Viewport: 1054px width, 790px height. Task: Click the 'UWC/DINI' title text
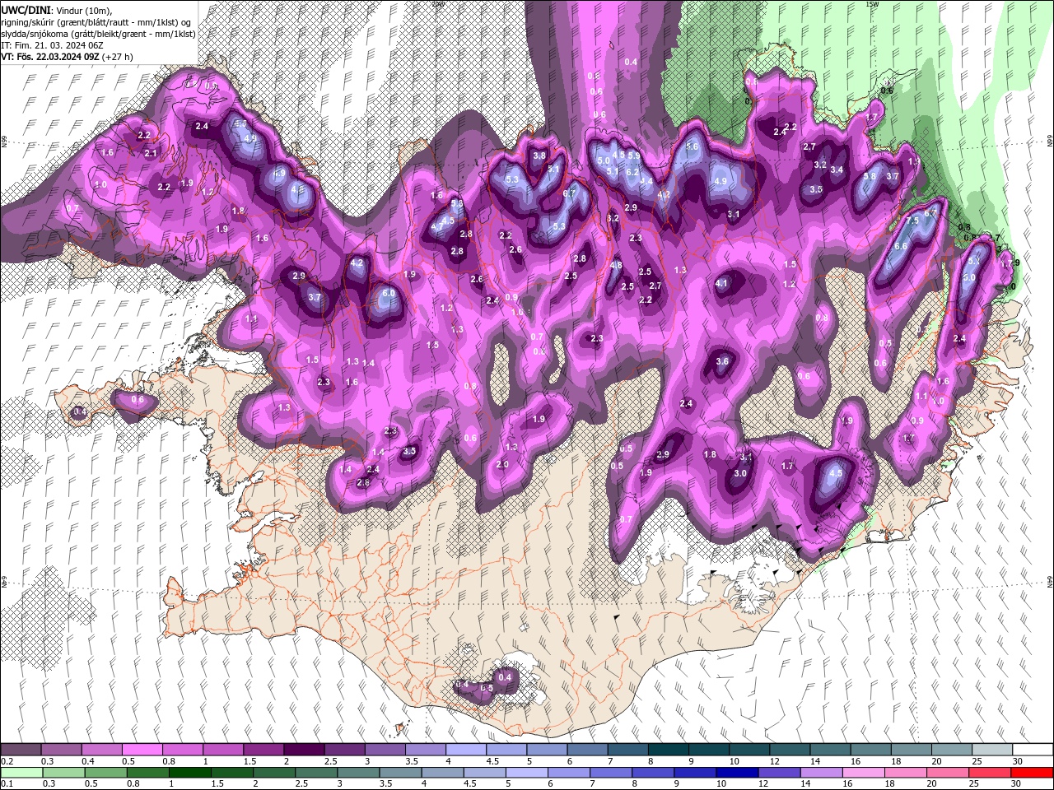pos(27,9)
